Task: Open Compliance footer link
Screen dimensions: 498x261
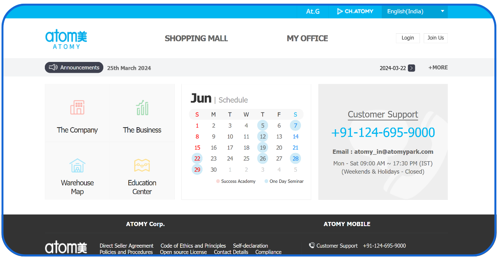Action: pyautogui.click(x=269, y=252)
